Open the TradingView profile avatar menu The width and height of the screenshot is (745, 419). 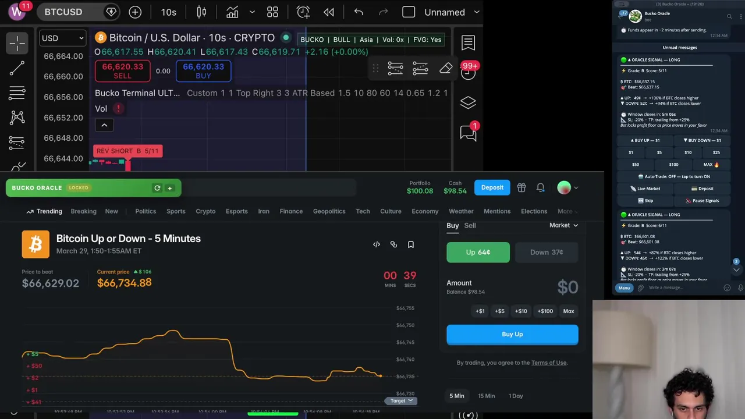click(x=16, y=10)
